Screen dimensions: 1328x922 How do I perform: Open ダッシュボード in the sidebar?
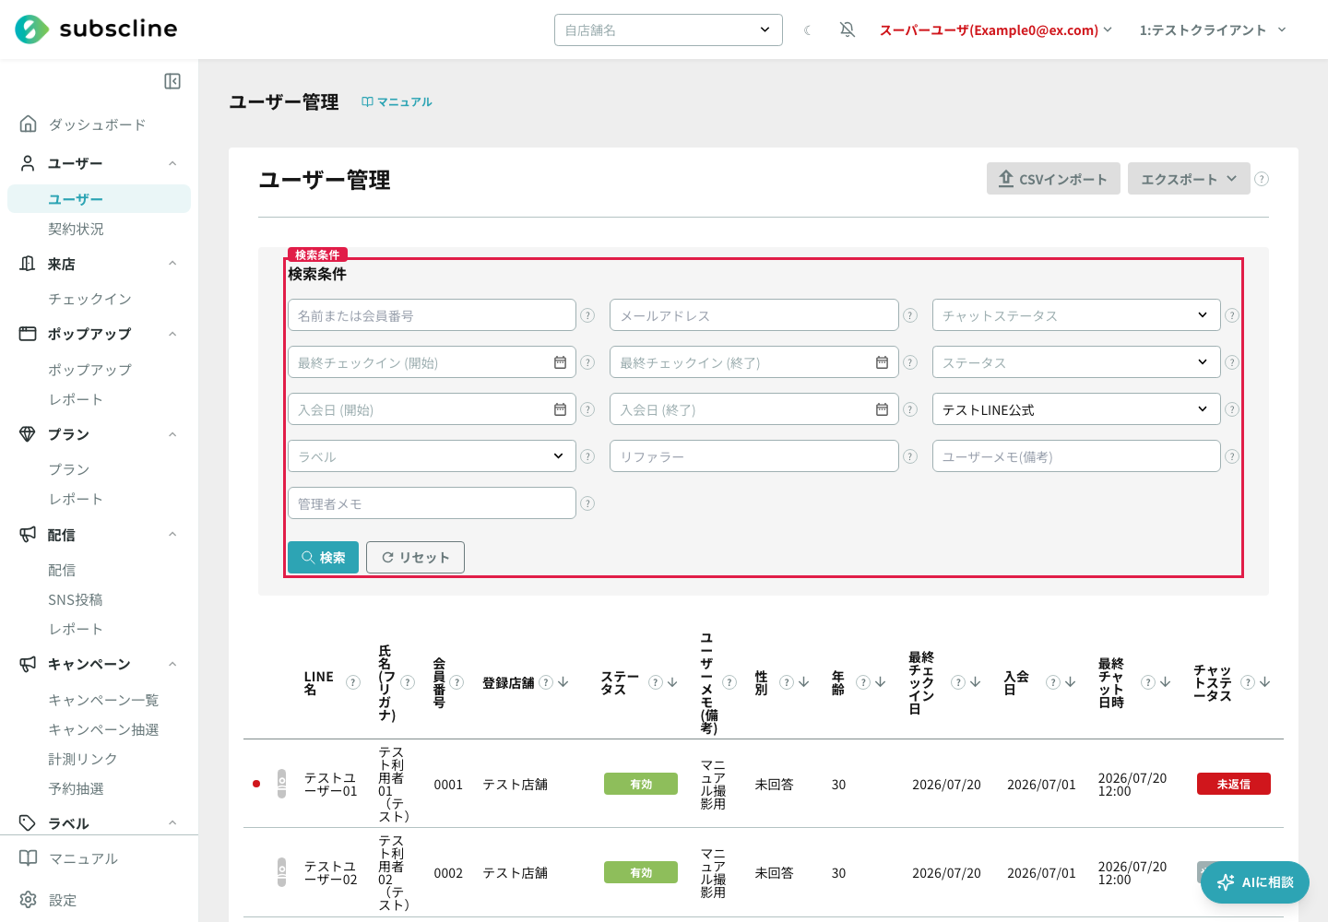[x=97, y=124]
